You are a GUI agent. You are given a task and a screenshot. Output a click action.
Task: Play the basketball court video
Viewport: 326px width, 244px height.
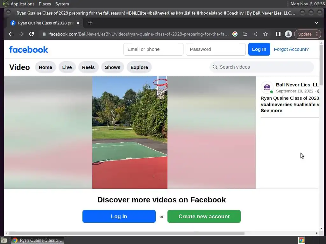(130, 132)
